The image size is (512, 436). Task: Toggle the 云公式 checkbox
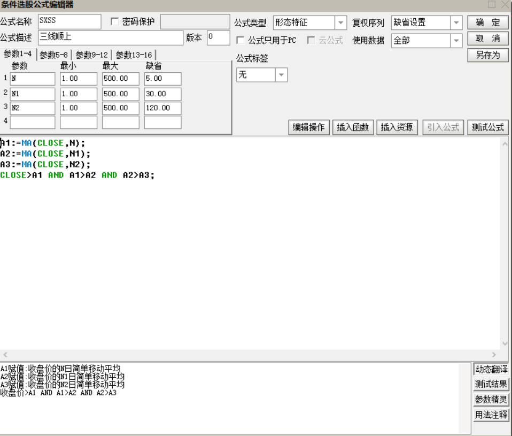coord(311,40)
